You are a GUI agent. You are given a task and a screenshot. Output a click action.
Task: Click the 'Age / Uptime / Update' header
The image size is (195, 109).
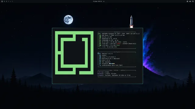tap(117, 70)
